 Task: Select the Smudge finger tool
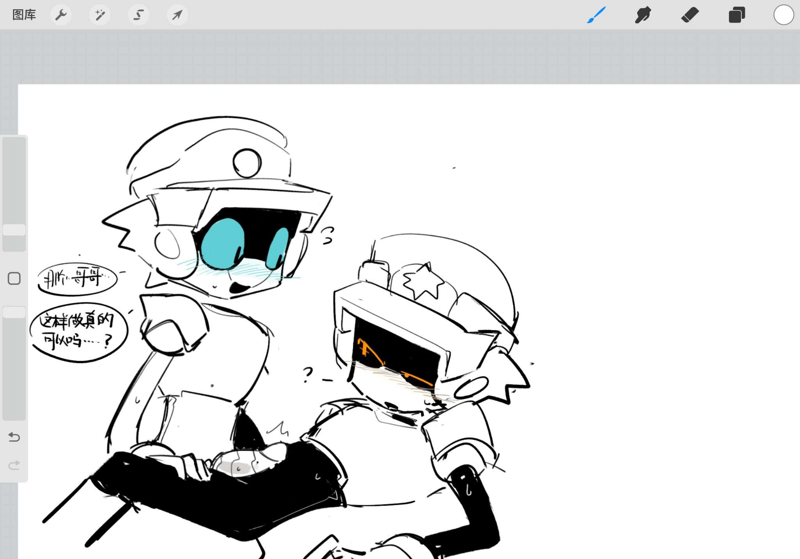coord(643,15)
